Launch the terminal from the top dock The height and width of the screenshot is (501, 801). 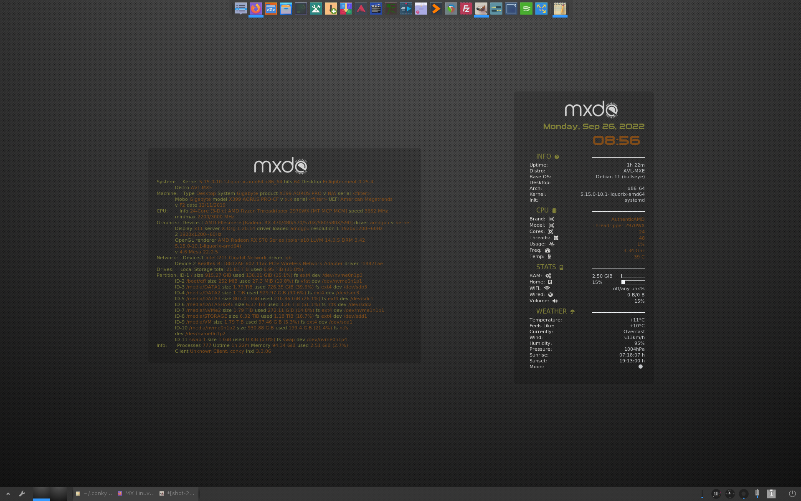pyautogui.click(x=301, y=9)
